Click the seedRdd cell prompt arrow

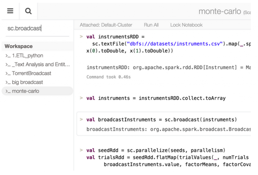81,150
